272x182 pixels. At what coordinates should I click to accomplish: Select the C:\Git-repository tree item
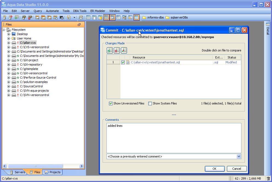click(x=31, y=64)
